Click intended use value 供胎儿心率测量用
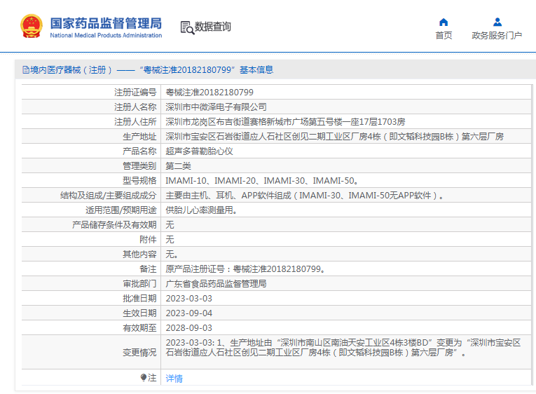The image size is (536, 394). point(201,210)
